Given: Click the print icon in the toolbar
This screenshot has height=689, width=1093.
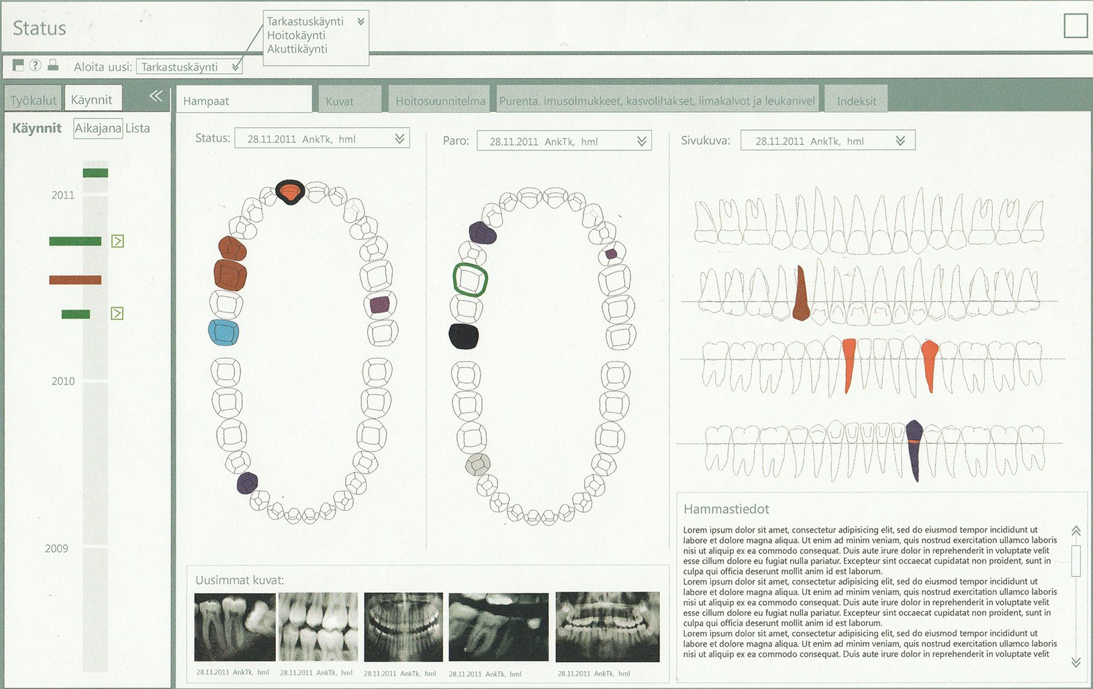Looking at the screenshot, I should 53,65.
